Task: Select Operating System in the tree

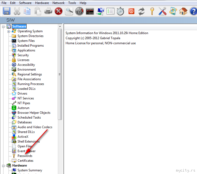Action: pyautogui.click(x=30, y=31)
